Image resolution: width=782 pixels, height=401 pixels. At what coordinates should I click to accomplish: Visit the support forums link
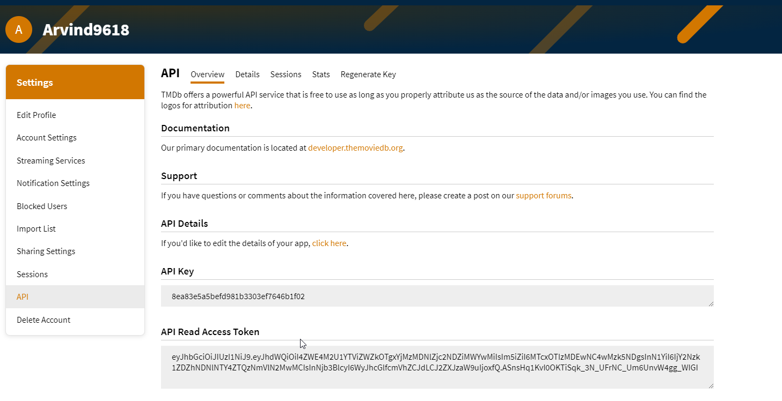pyautogui.click(x=543, y=196)
